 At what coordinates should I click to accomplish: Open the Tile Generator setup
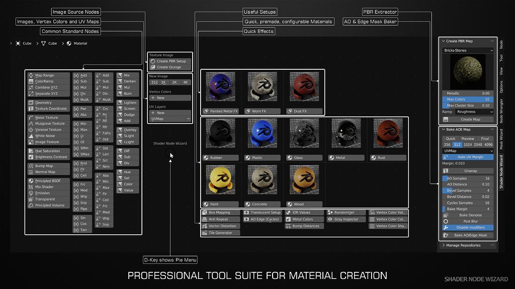coord(221,233)
